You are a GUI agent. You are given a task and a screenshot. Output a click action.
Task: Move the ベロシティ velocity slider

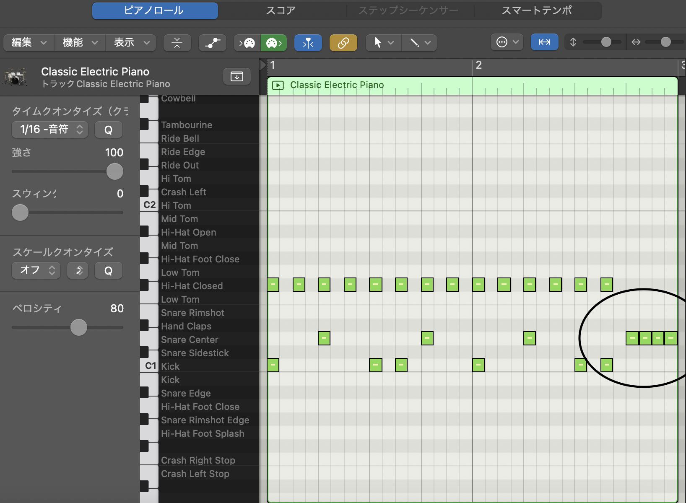pos(79,327)
